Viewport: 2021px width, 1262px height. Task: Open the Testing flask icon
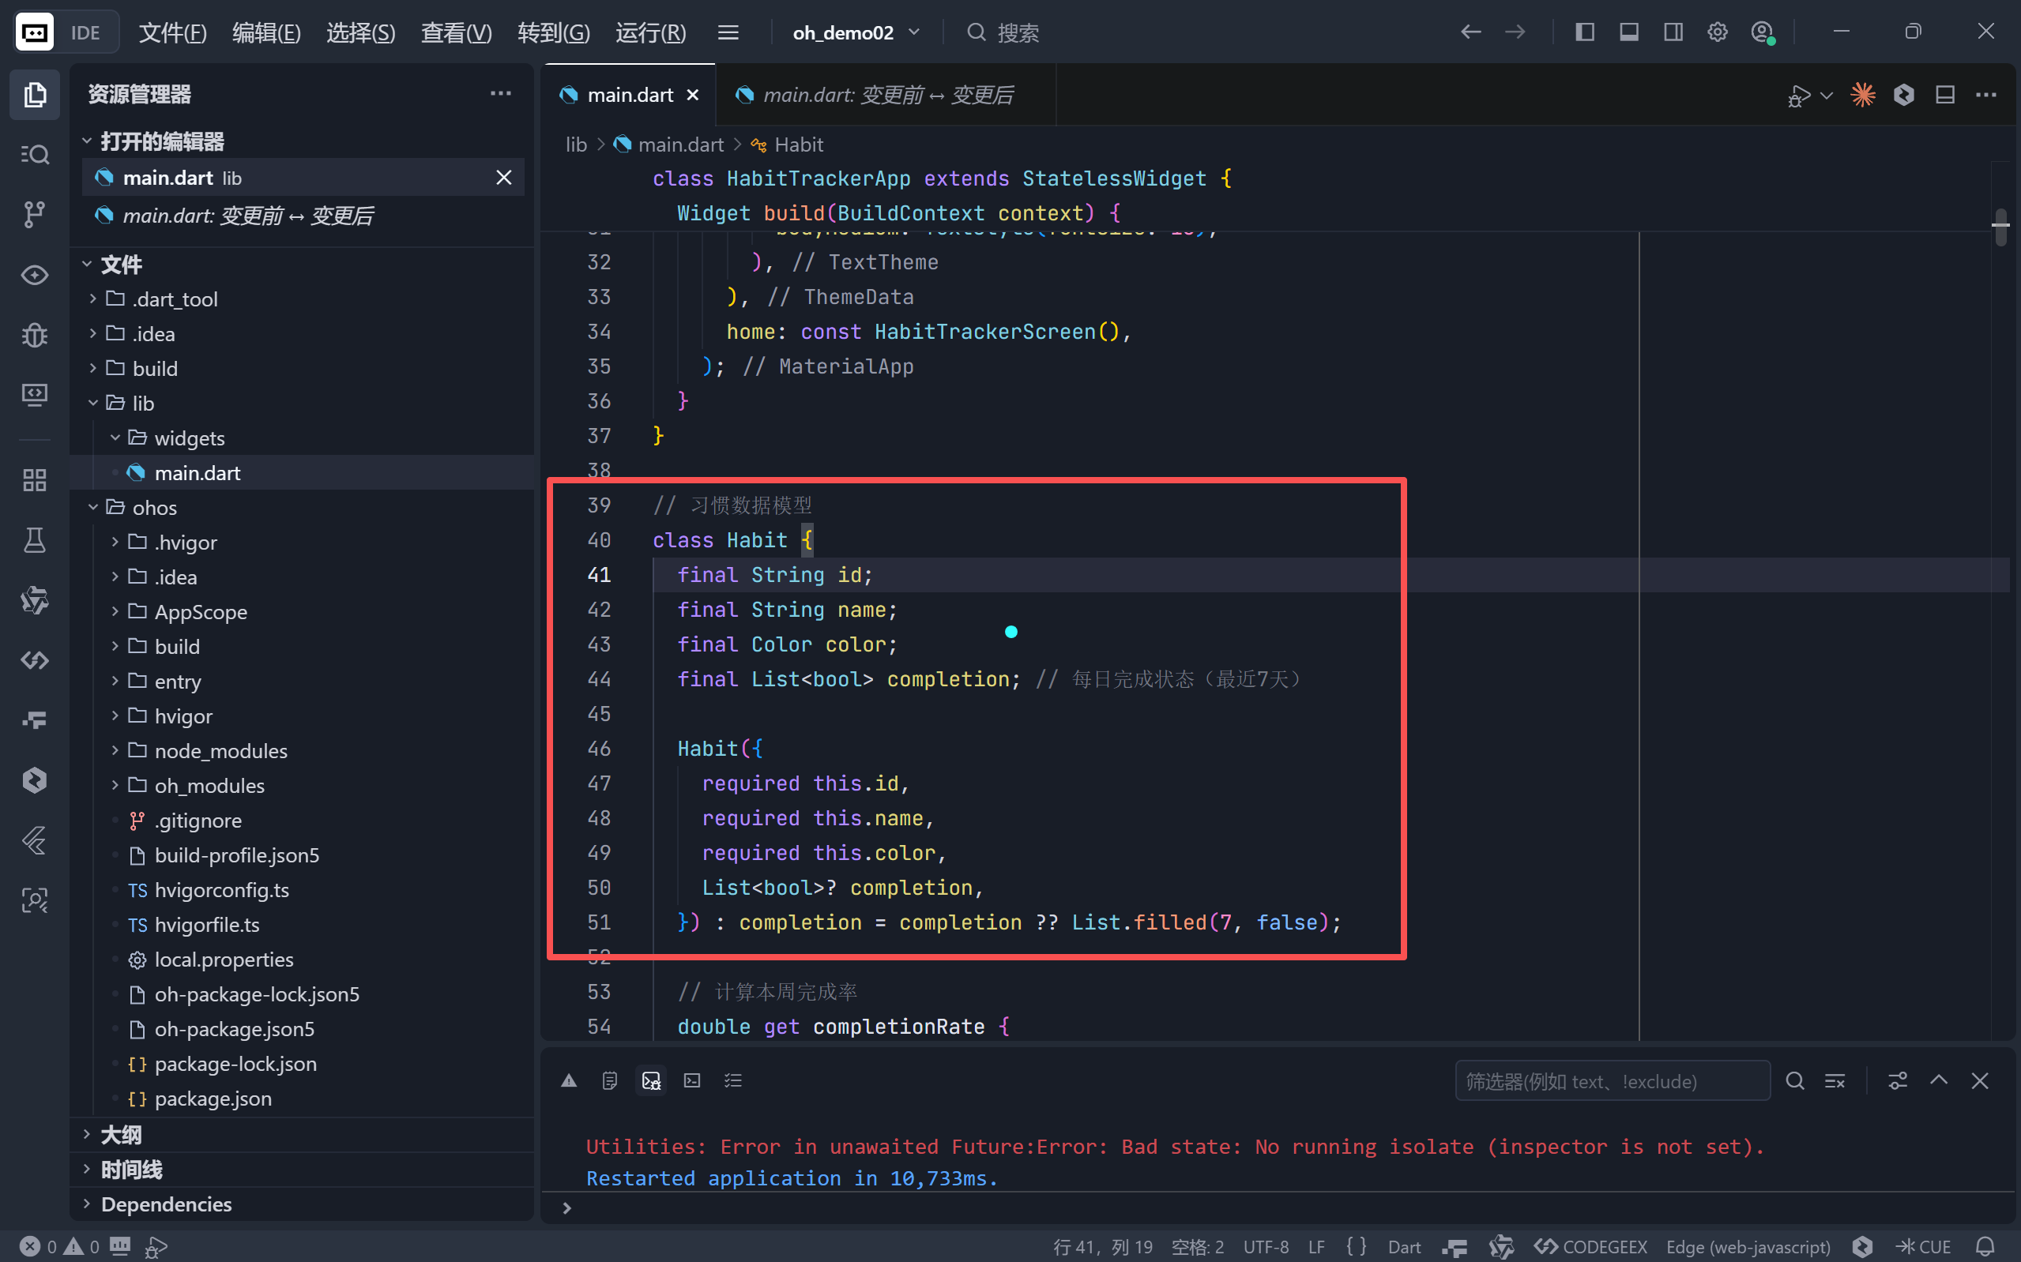[x=34, y=540]
